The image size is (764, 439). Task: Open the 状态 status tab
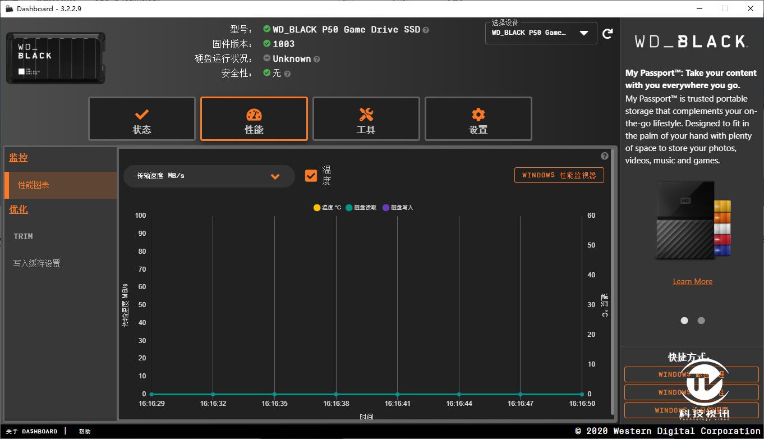[142, 119]
